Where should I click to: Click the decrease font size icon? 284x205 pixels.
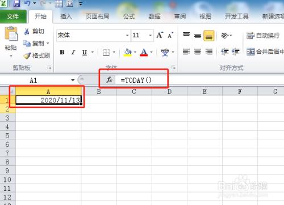[x=170, y=35]
